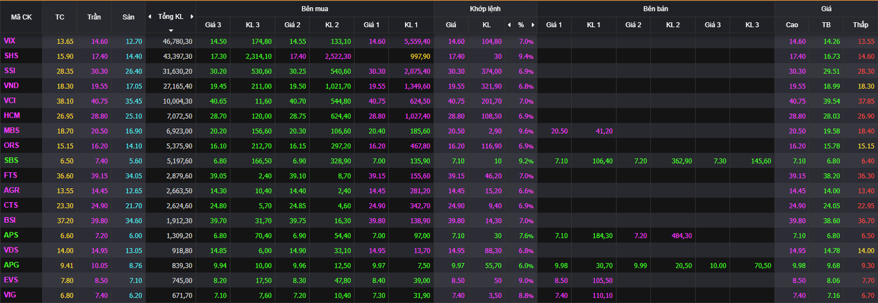Open the SBS ticker

pyautogui.click(x=11, y=160)
